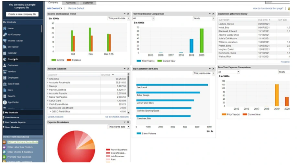This screenshot has width=297, height=165.
Task: Click the Search field at top right
Action: [x=277, y=2]
